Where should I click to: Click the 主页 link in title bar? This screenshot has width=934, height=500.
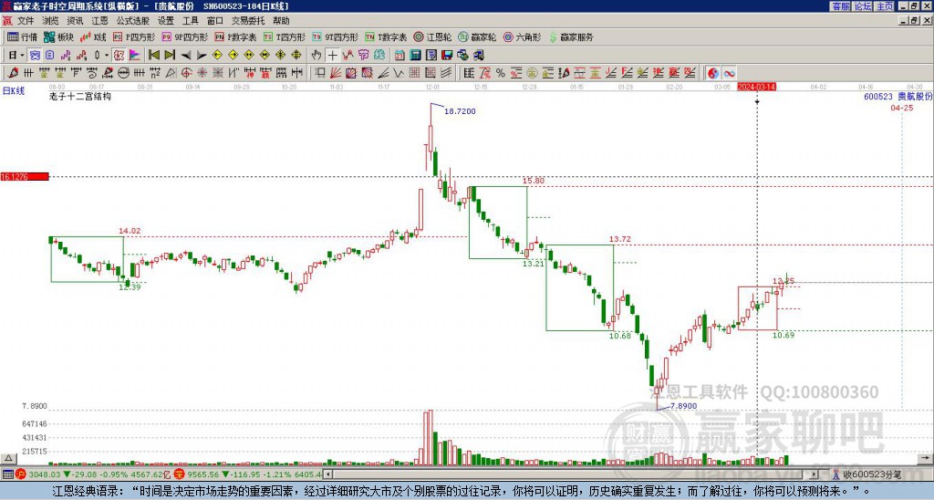[885, 6]
